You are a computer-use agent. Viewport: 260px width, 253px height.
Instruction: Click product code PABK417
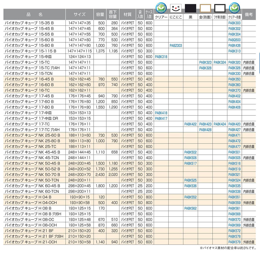coord(161,119)
